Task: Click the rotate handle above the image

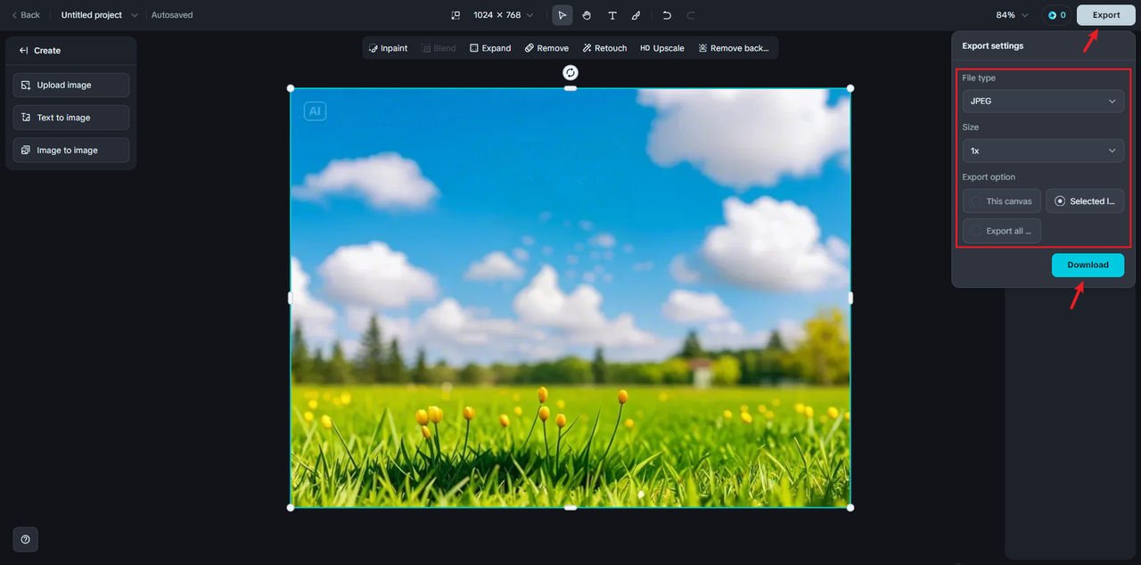Action: [570, 72]
